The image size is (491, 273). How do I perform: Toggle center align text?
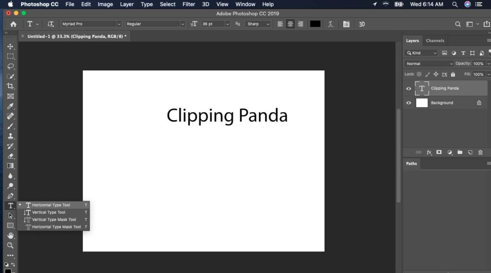[290, 24]
